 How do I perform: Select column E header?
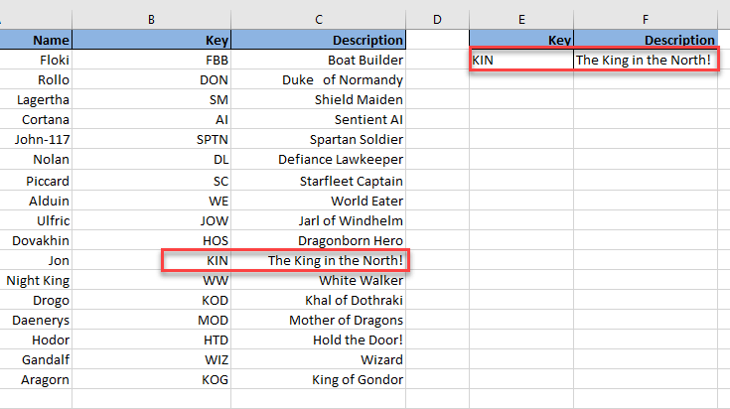click(x=521, y=19)
